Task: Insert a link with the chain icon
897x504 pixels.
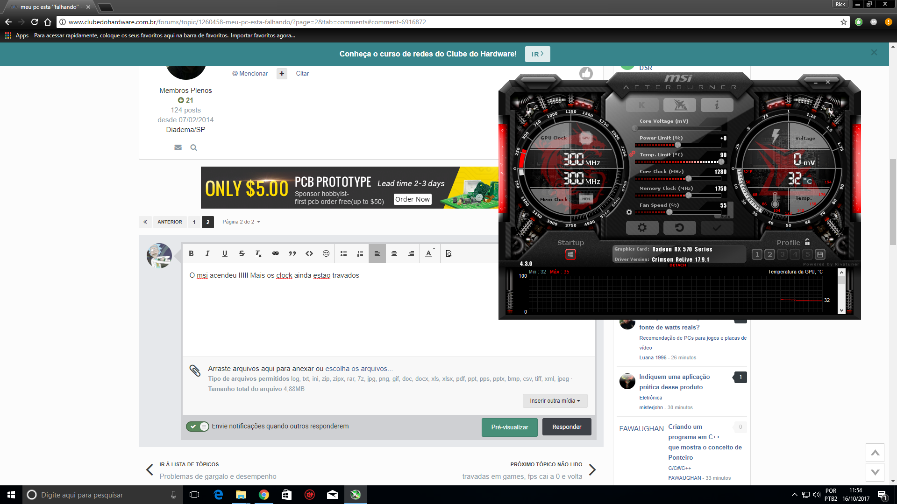Action: tap(276, 253)
